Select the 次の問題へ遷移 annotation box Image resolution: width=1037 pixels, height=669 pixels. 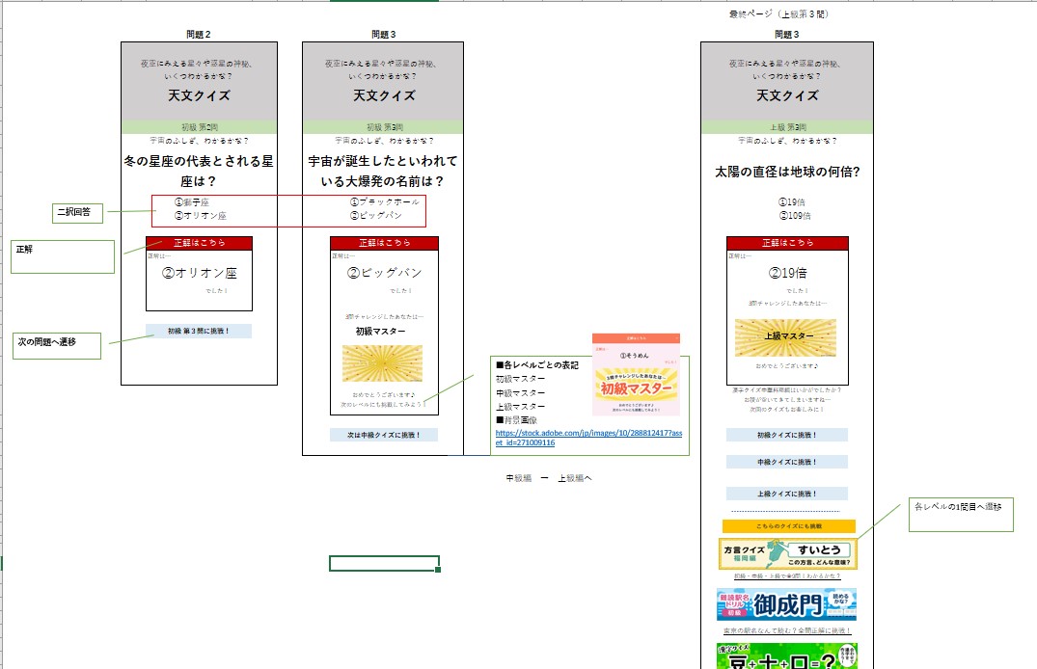tap(59, 346)
